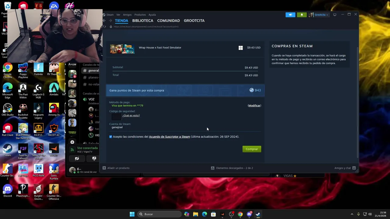Screen dimensions: 390x219
Task: Open the downloads icon next to Elementos descargados
Action: pyautogui.click(x=213, y=168)
